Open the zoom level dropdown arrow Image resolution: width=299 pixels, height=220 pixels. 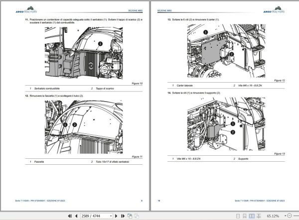coord(285,216)
